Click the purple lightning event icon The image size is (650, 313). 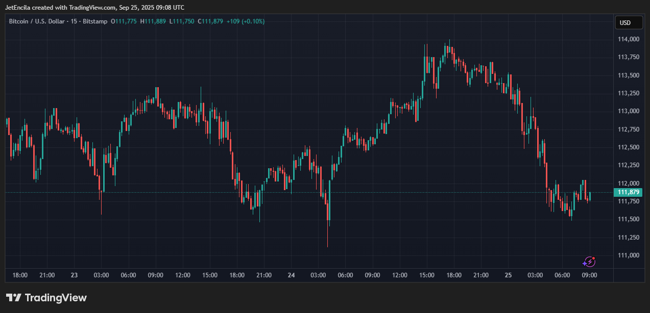589,262
